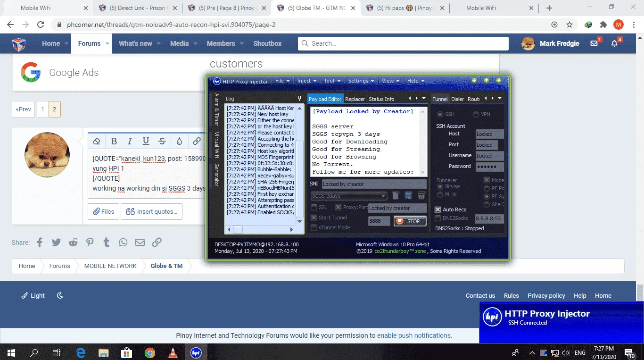Toggle the SSL checkbox in Payload Editor

314,207
